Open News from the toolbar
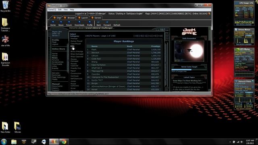The width and height of the screenshot is (258, 145). (x=61, y=23)
